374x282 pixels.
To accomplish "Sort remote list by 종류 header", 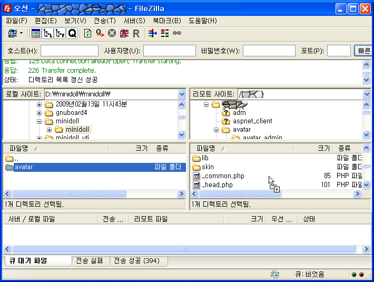I will 348,149.
